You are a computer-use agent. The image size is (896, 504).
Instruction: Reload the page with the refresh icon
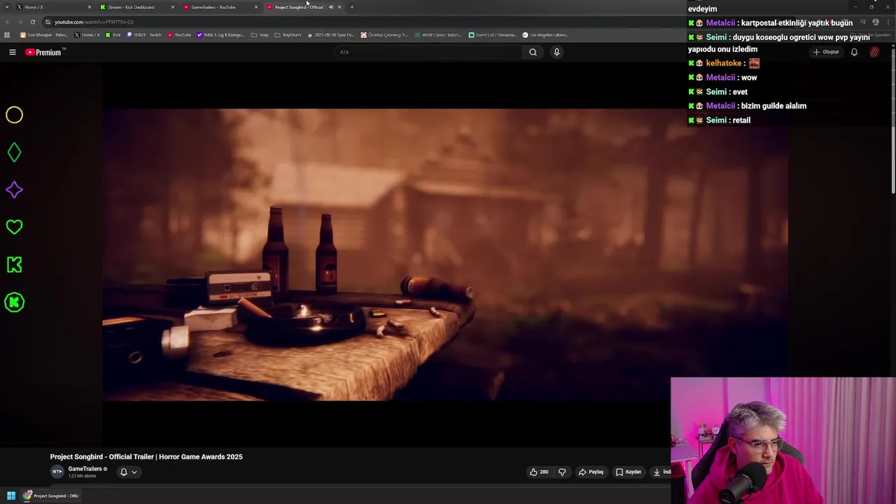coord(32,22)
